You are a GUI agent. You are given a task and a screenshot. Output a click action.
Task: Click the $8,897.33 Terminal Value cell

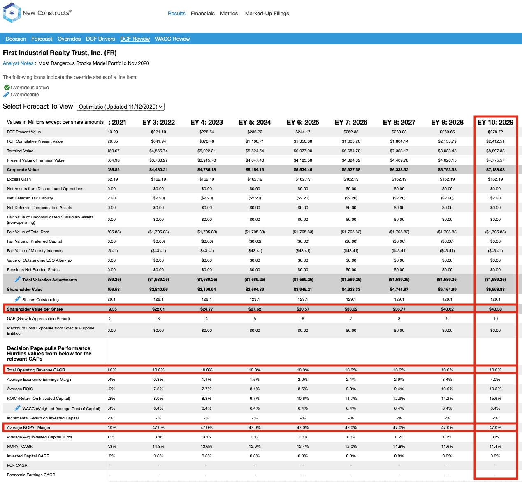(x=495, y=151)
